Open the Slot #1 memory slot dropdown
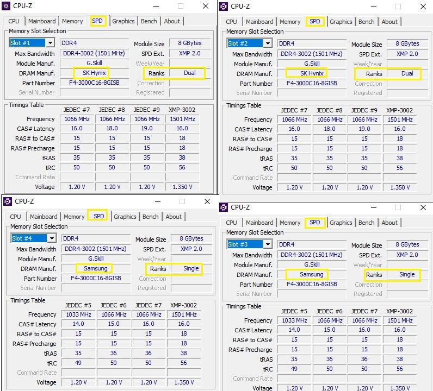Image resolution: width=433 pixels, height=391 pixels. (50, 43)
